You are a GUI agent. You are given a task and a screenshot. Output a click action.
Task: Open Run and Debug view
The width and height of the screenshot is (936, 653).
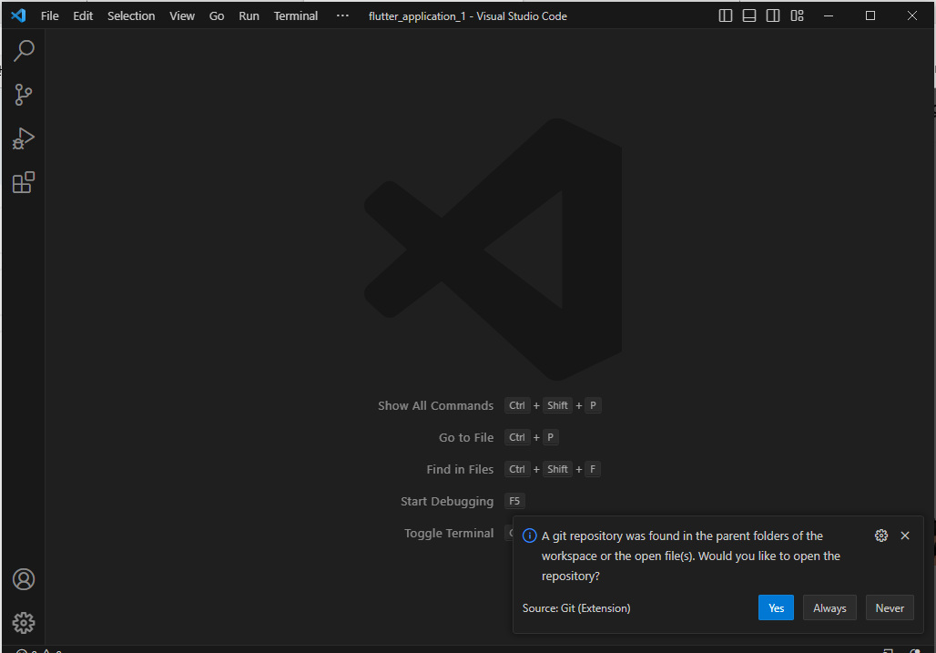tap(24, 138)
